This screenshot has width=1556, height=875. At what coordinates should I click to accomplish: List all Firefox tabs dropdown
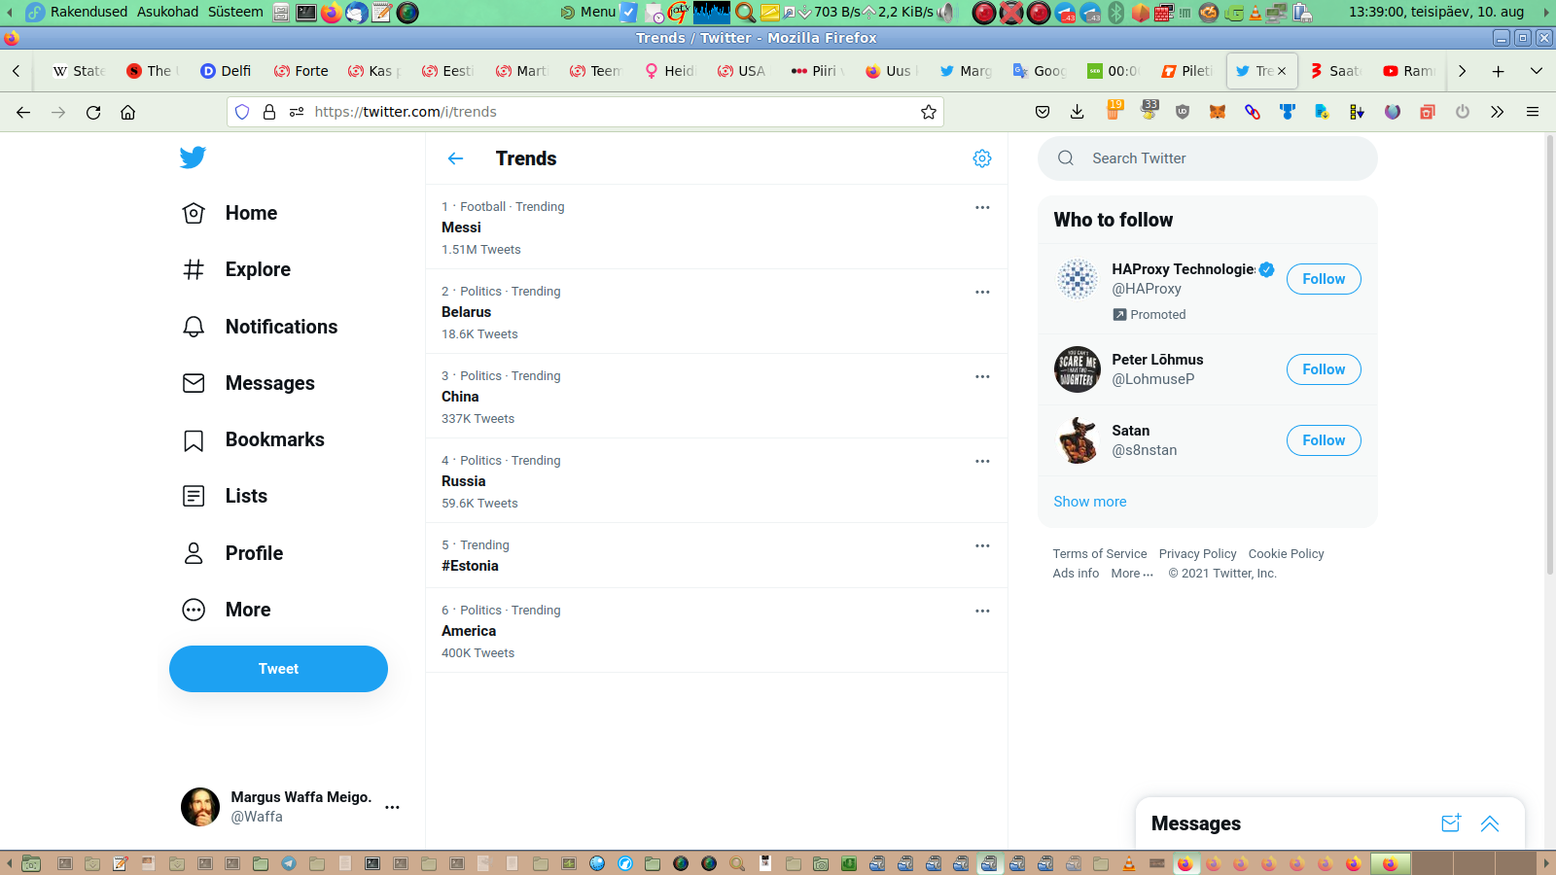(1537, 71)
